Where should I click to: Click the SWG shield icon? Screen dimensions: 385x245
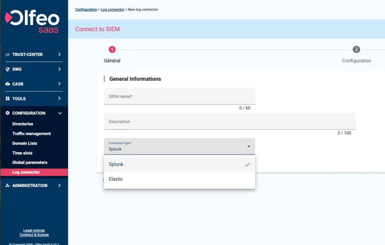pos(8,69)
